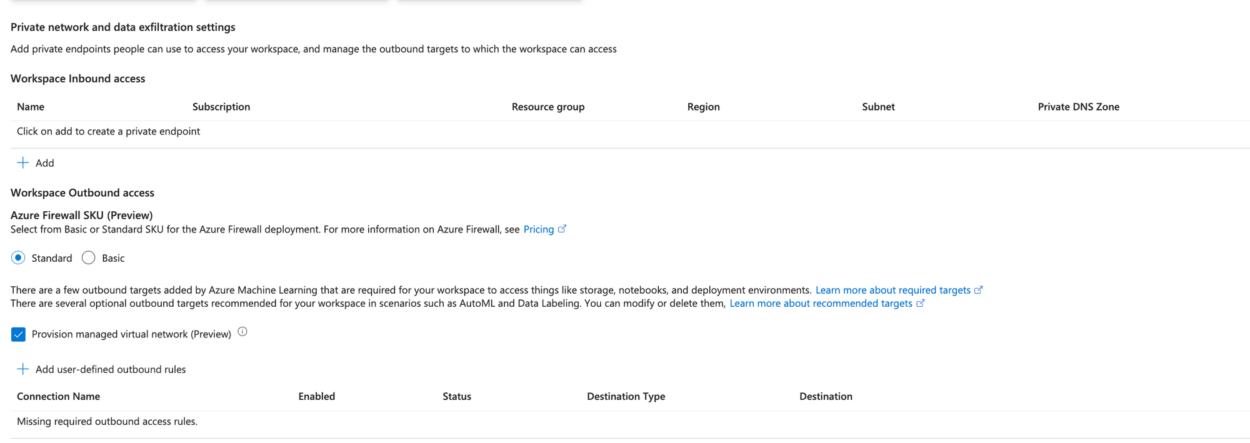
Task: Select the Standard firewall SKU option
Action: tap(18, 258)
